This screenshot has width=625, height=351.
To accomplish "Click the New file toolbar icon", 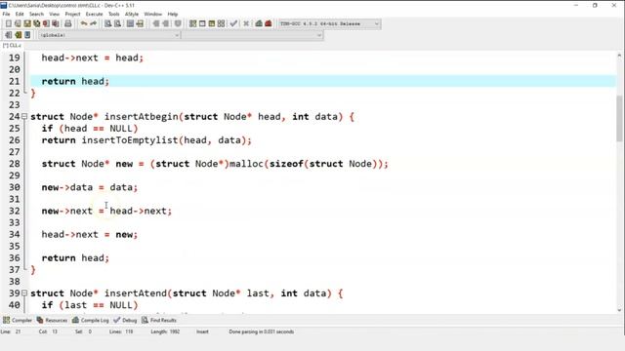I will point(9,23).
